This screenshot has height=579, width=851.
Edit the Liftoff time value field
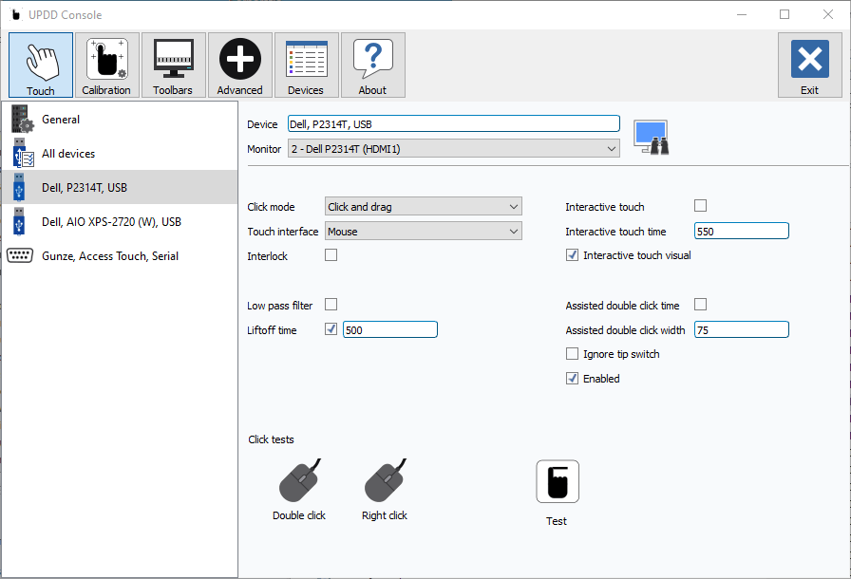[x=390, y=329]
